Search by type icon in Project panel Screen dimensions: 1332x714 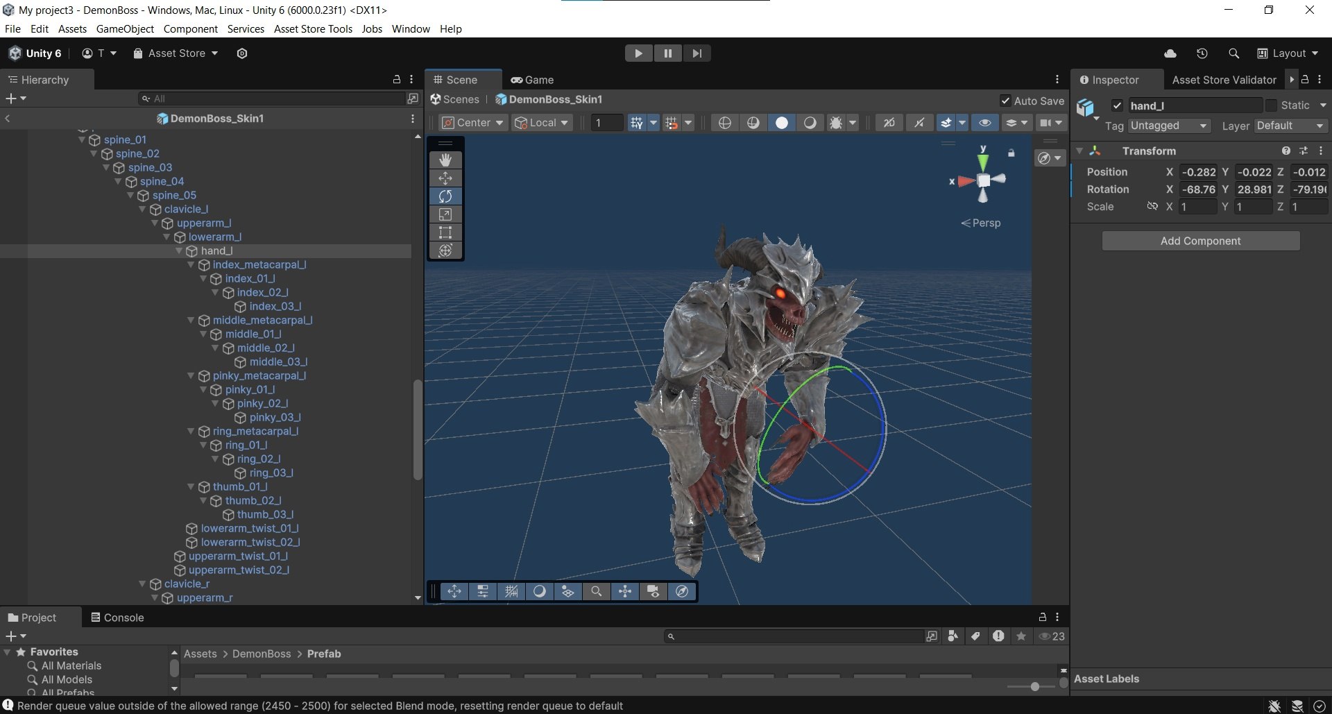[953, 636]
